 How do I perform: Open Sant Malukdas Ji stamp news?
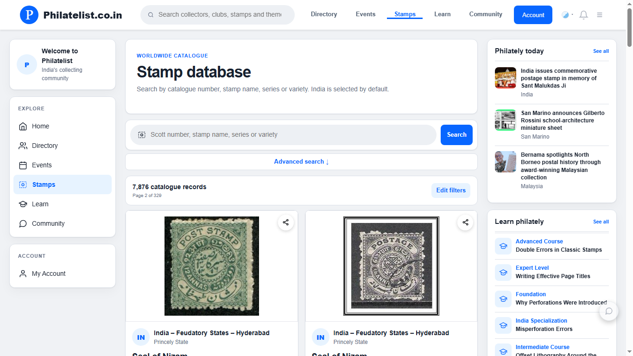pyautogui.click(x=558, y=78)
